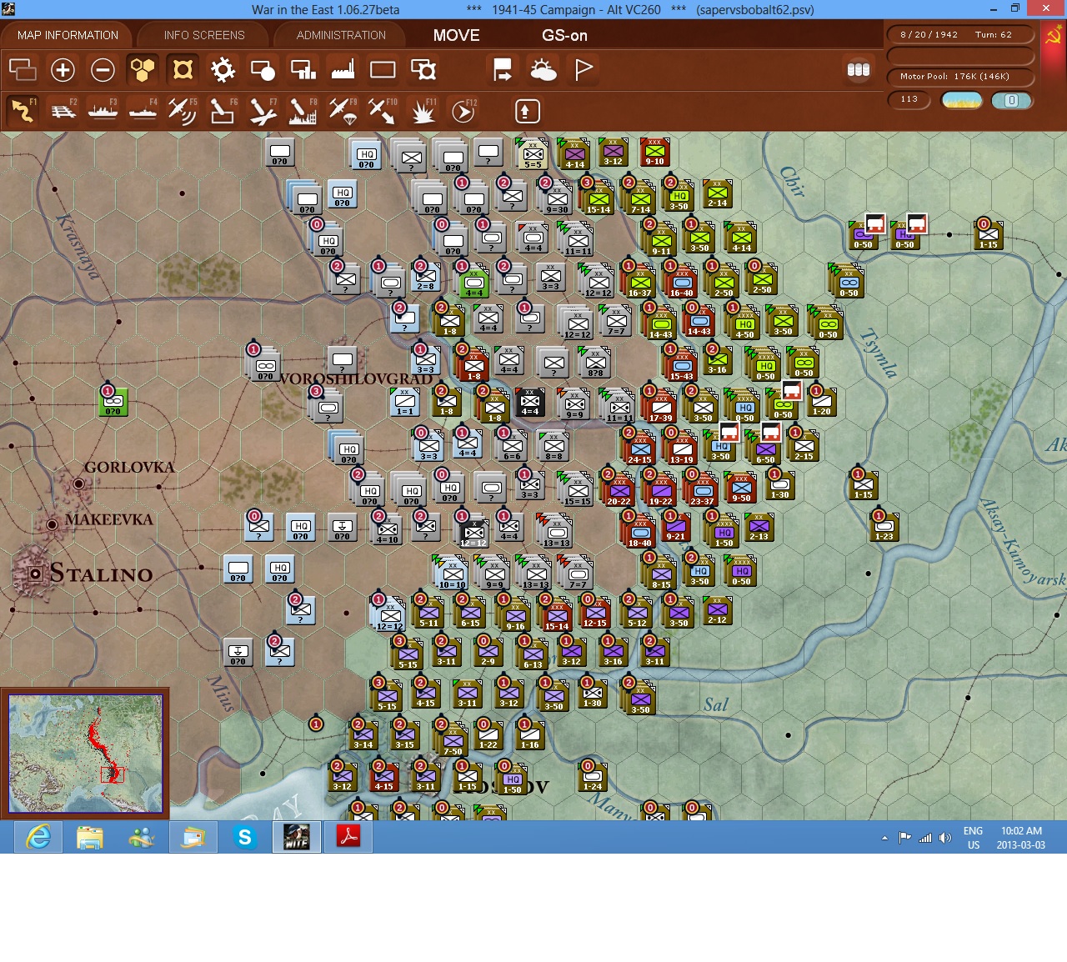Open the taskbar clock showing 10:02 AM
Screen dimensions: 1067x962
tap(1021, 838)
